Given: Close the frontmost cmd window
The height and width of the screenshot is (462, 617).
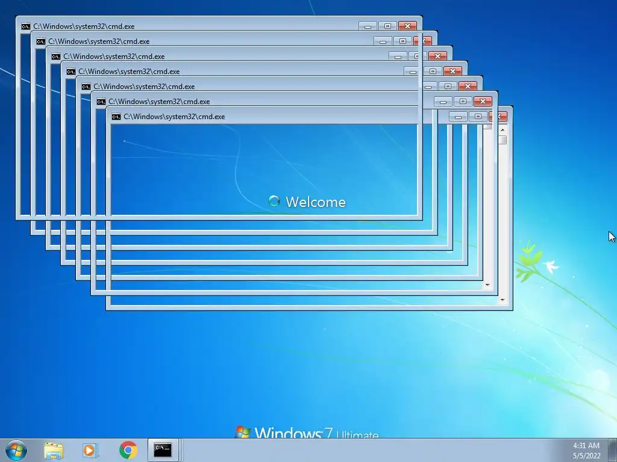Looking at the screenshot, I should 408,26.
